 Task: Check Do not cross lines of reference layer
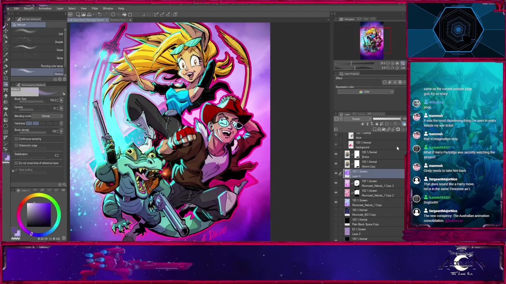(16, 163)
